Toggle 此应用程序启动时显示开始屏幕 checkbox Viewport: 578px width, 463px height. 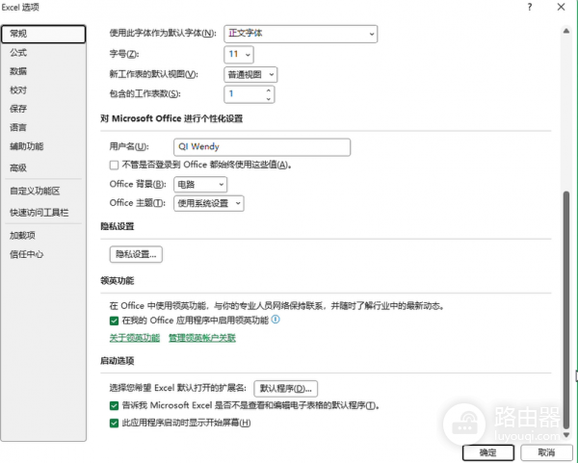(x=114, y=423)
